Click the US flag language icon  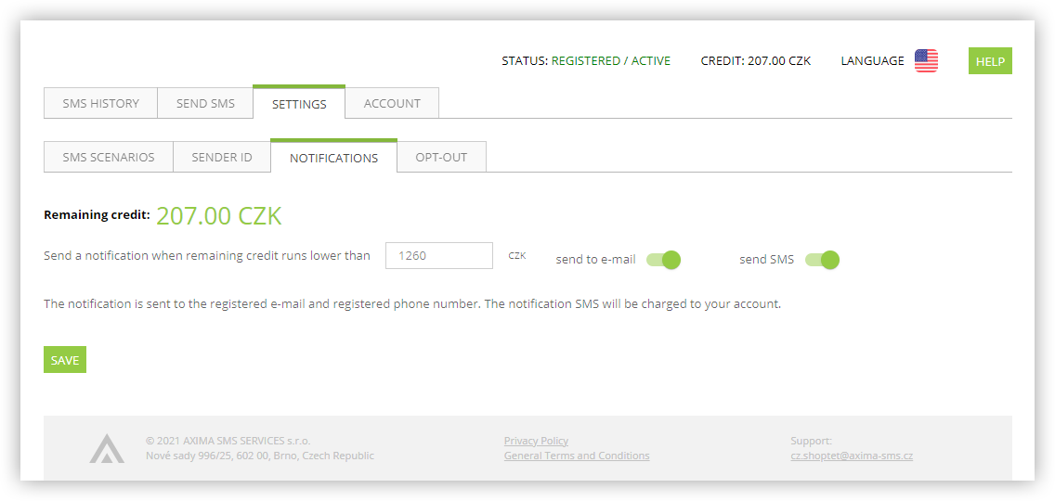(926, 61)
